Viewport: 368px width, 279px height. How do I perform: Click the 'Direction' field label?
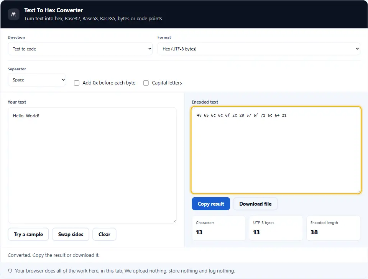[16, 37]
